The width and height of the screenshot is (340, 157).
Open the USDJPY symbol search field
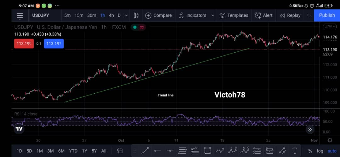(41, 15)
